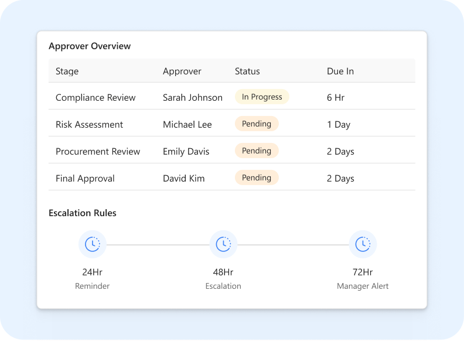The image size is (464, 341).
Task: Click the 6 Hr due value
Action: point(336,98)
